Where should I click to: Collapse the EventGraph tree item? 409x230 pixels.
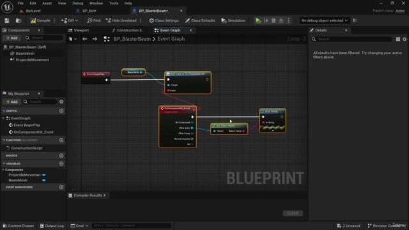(x=4, y=118)
